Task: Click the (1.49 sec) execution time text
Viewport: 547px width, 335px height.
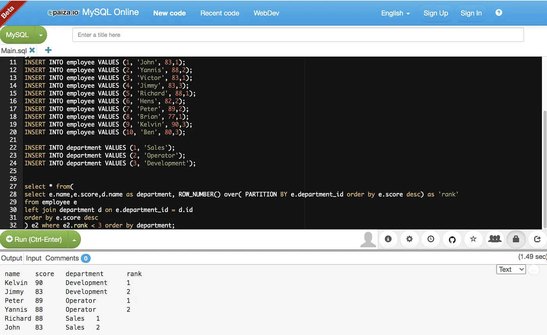Action: [x=532, y=257]
